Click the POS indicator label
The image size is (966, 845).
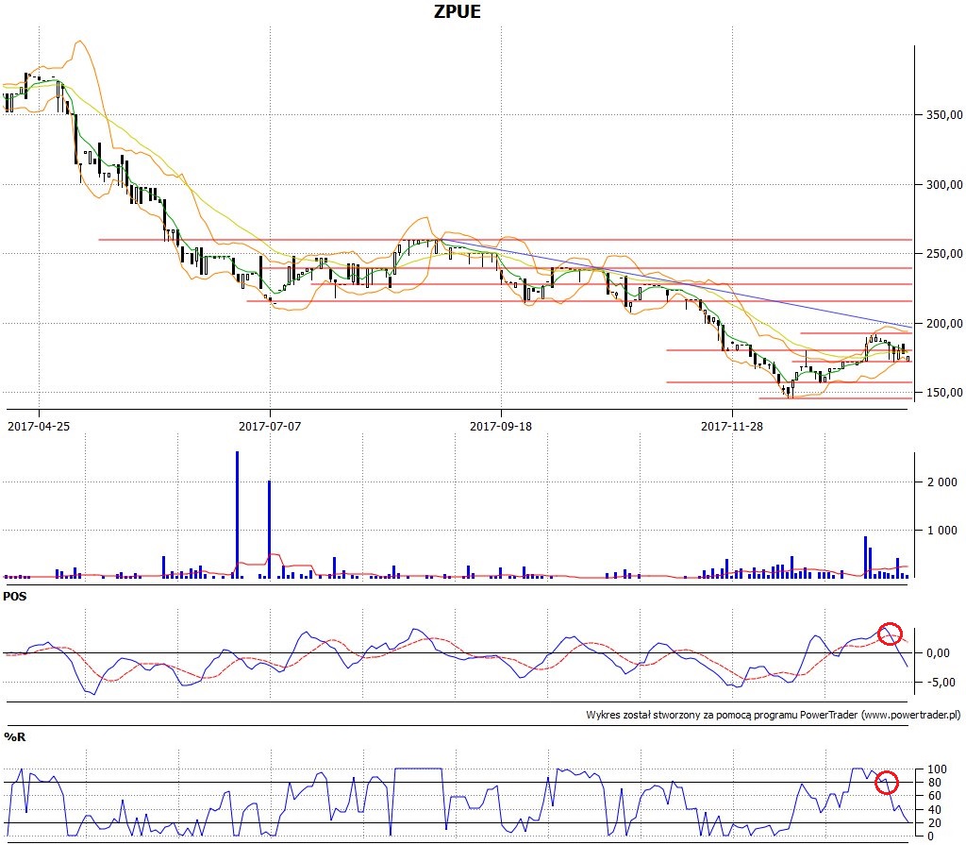click(x=15, y=597)
